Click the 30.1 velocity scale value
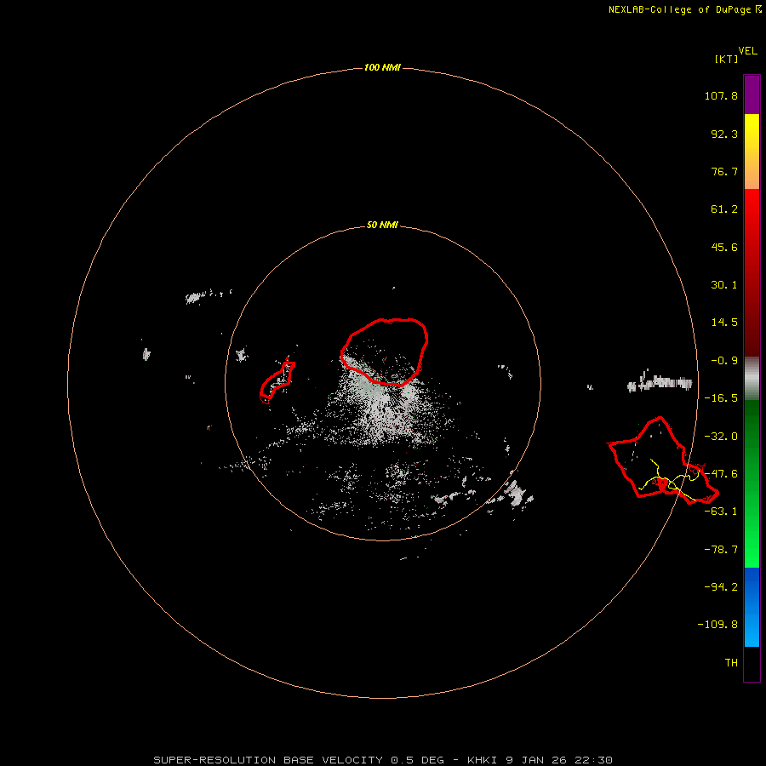The image size is (766, 766). pos(724,285)
